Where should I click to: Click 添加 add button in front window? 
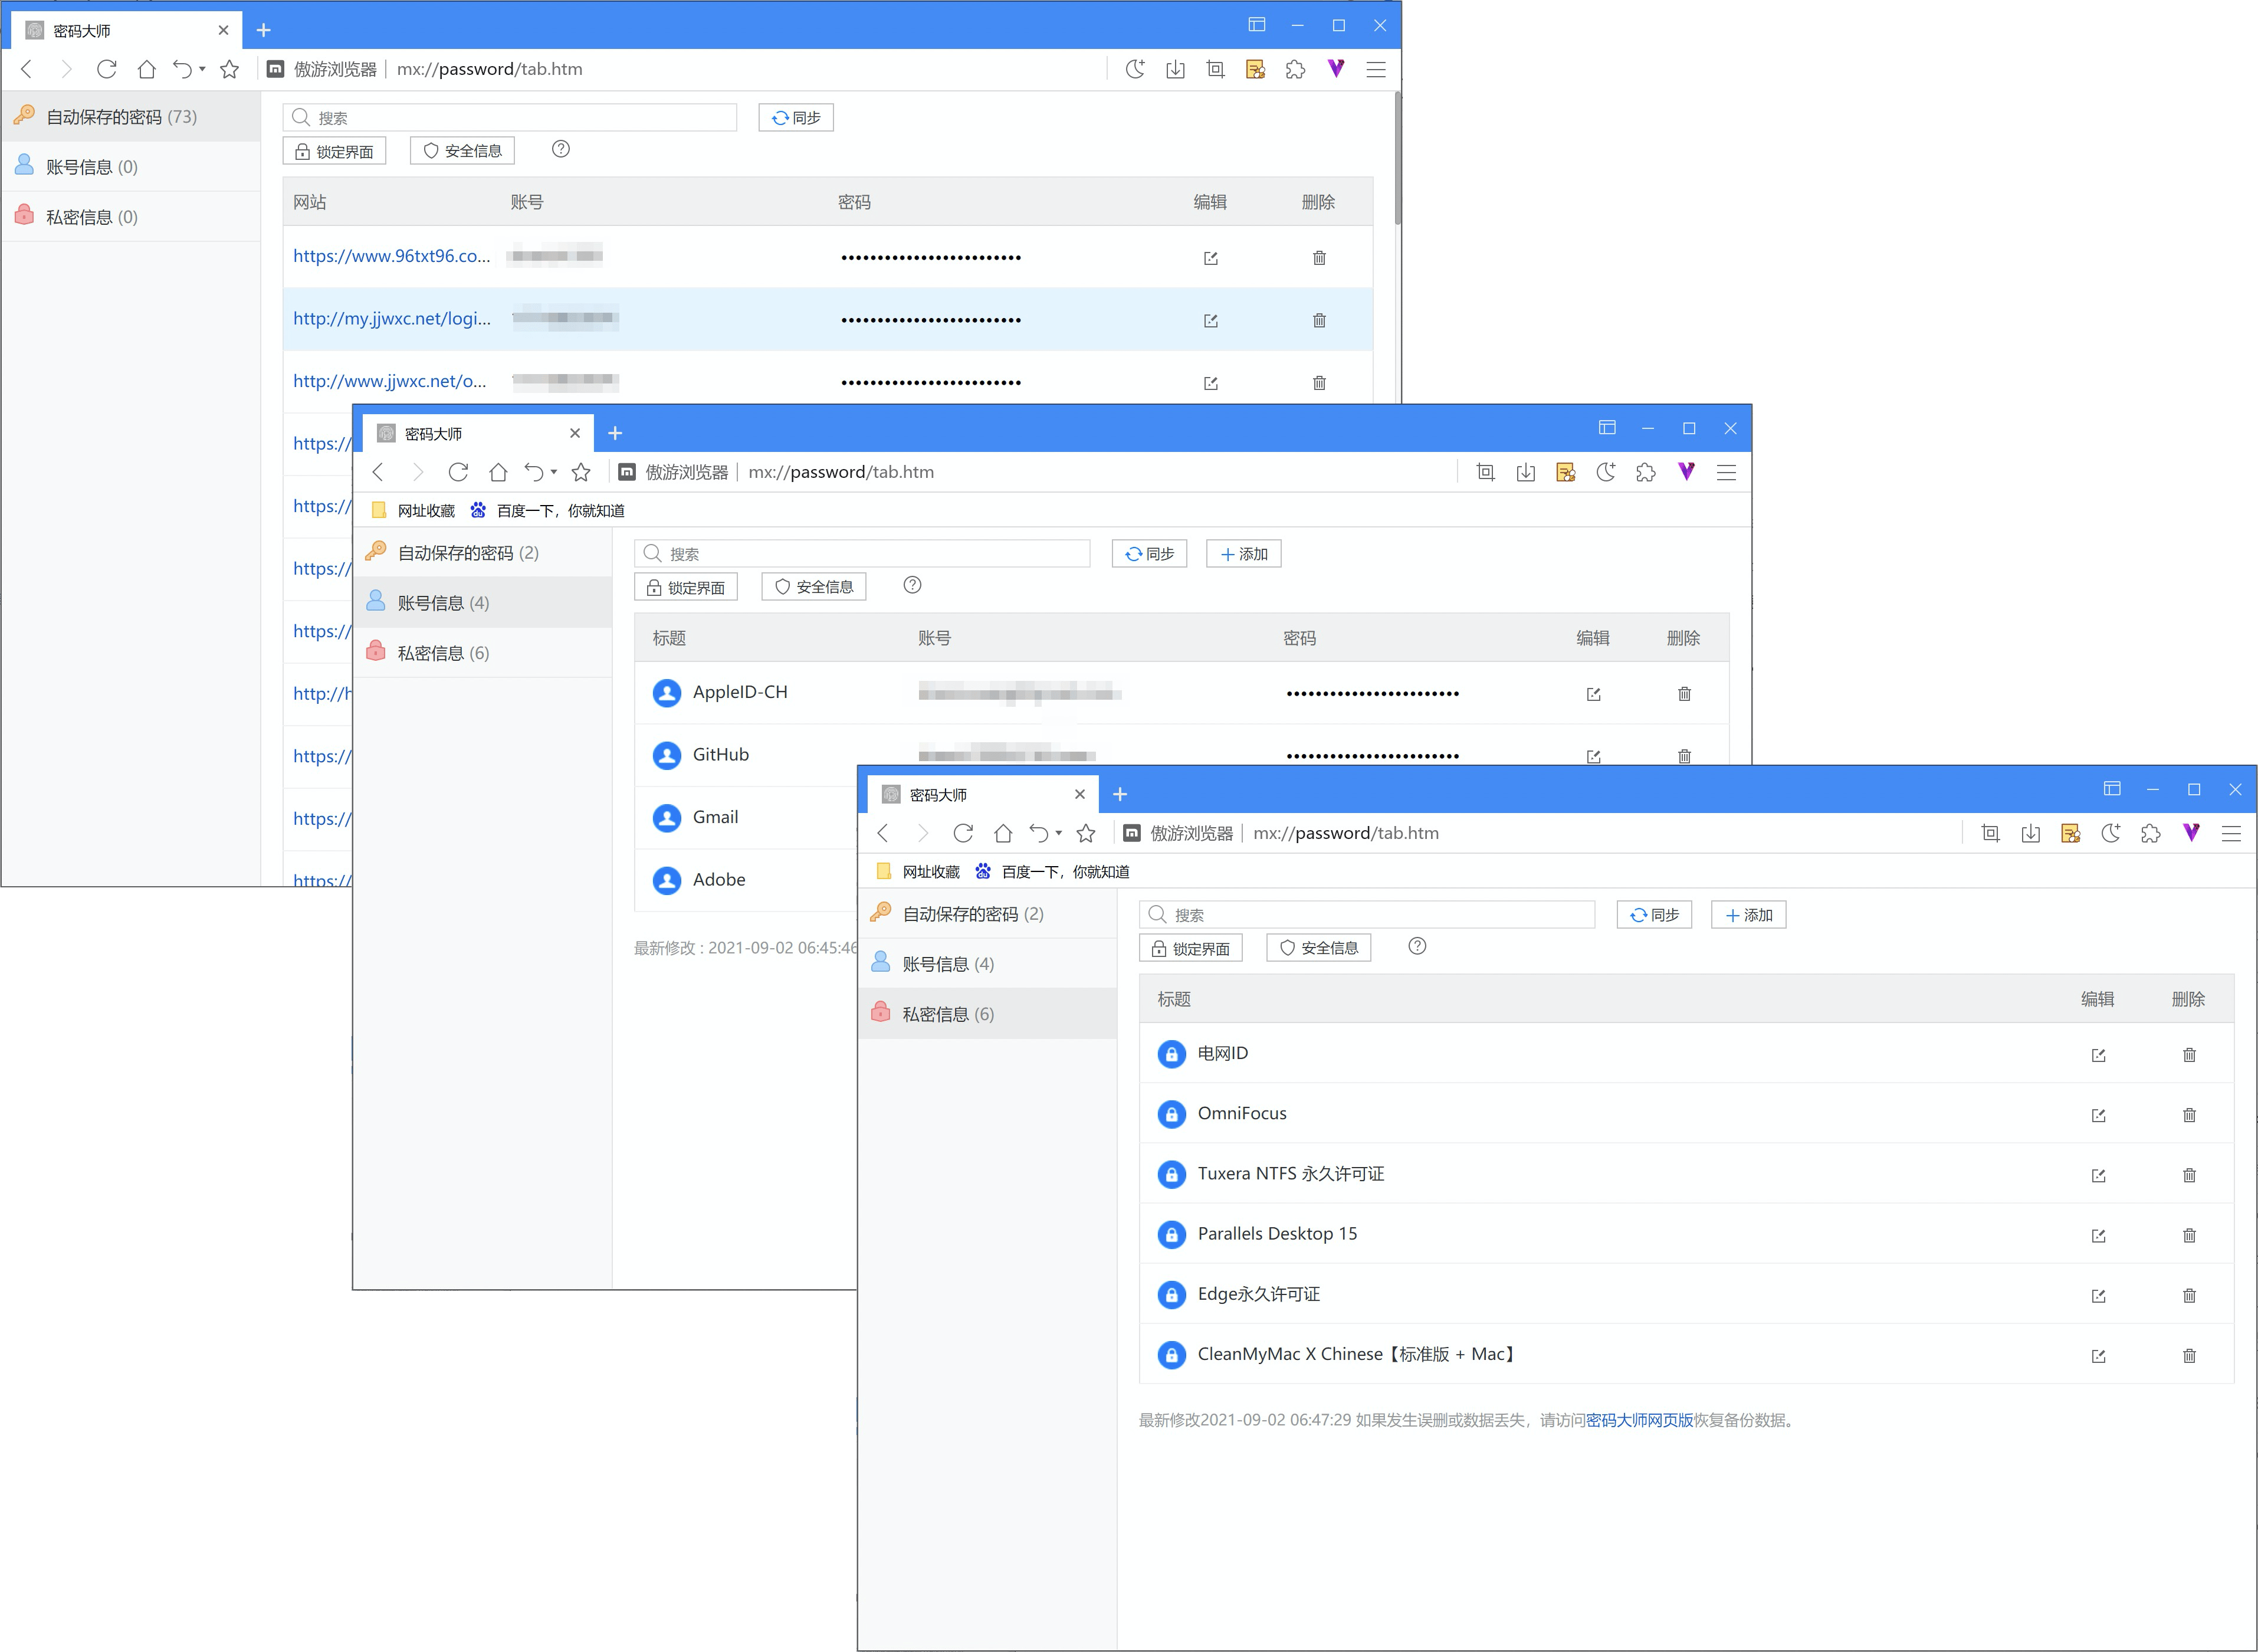1748,915
